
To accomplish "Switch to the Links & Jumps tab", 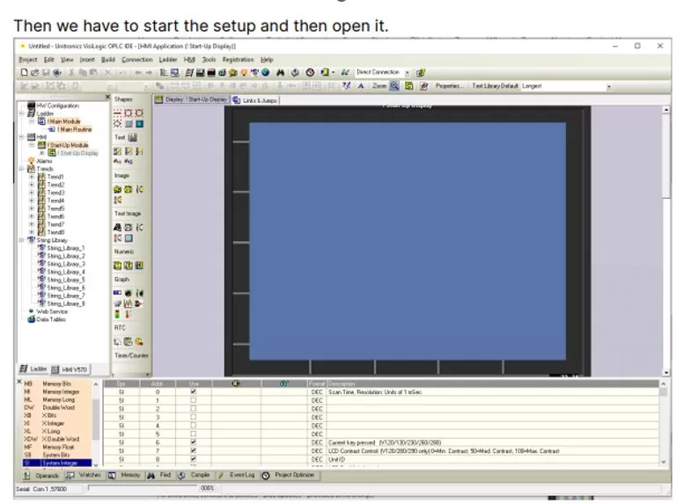I will point(253,99).
